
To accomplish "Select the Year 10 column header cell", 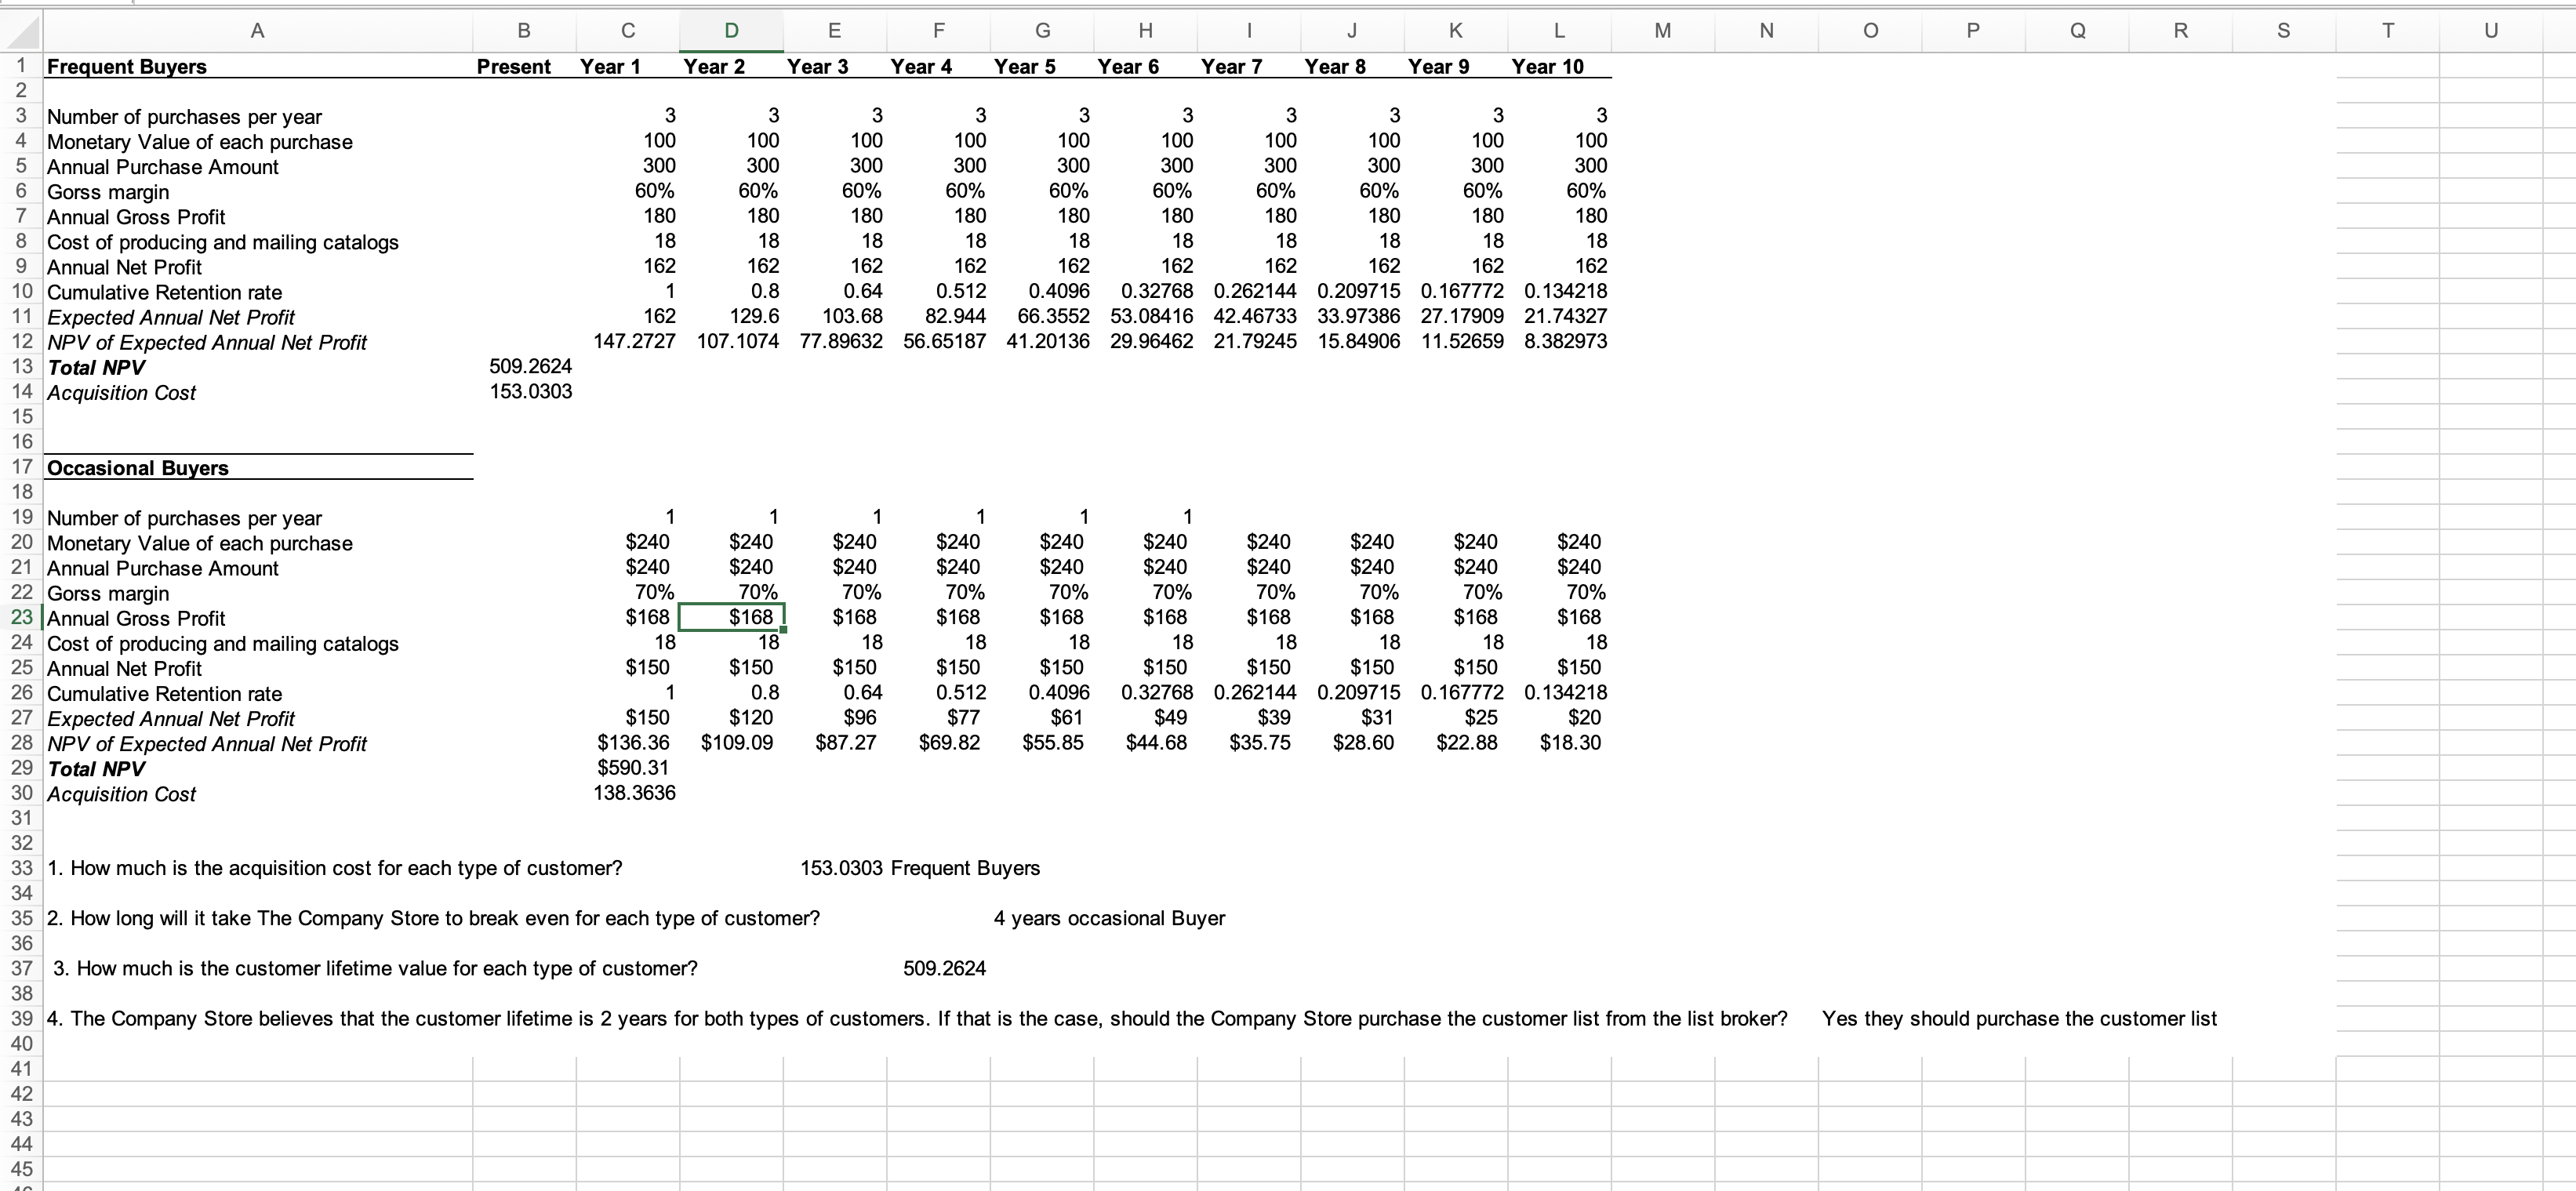I will click(x=1548, y=66).
